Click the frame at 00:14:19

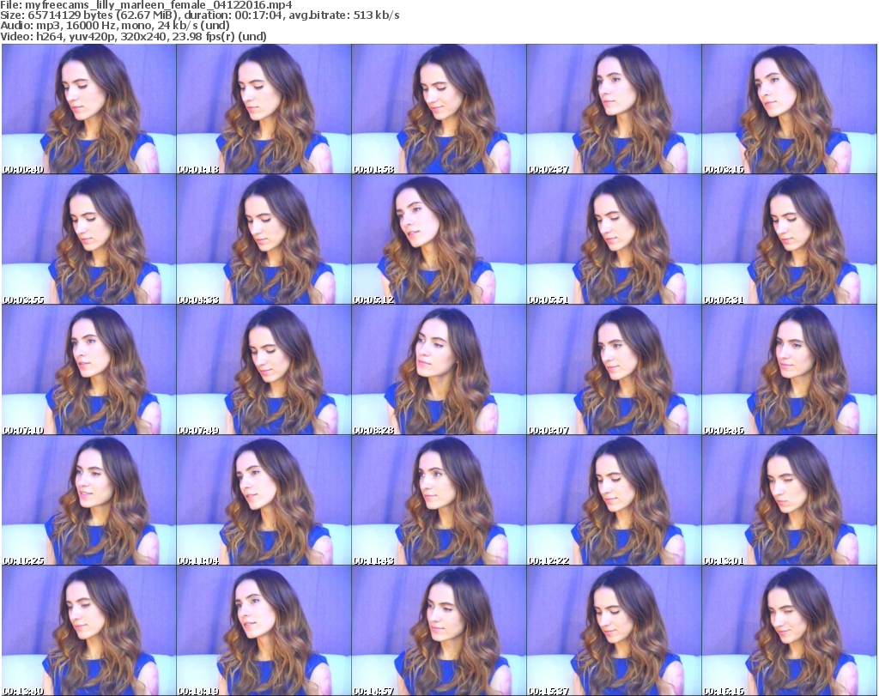point(264,631)
